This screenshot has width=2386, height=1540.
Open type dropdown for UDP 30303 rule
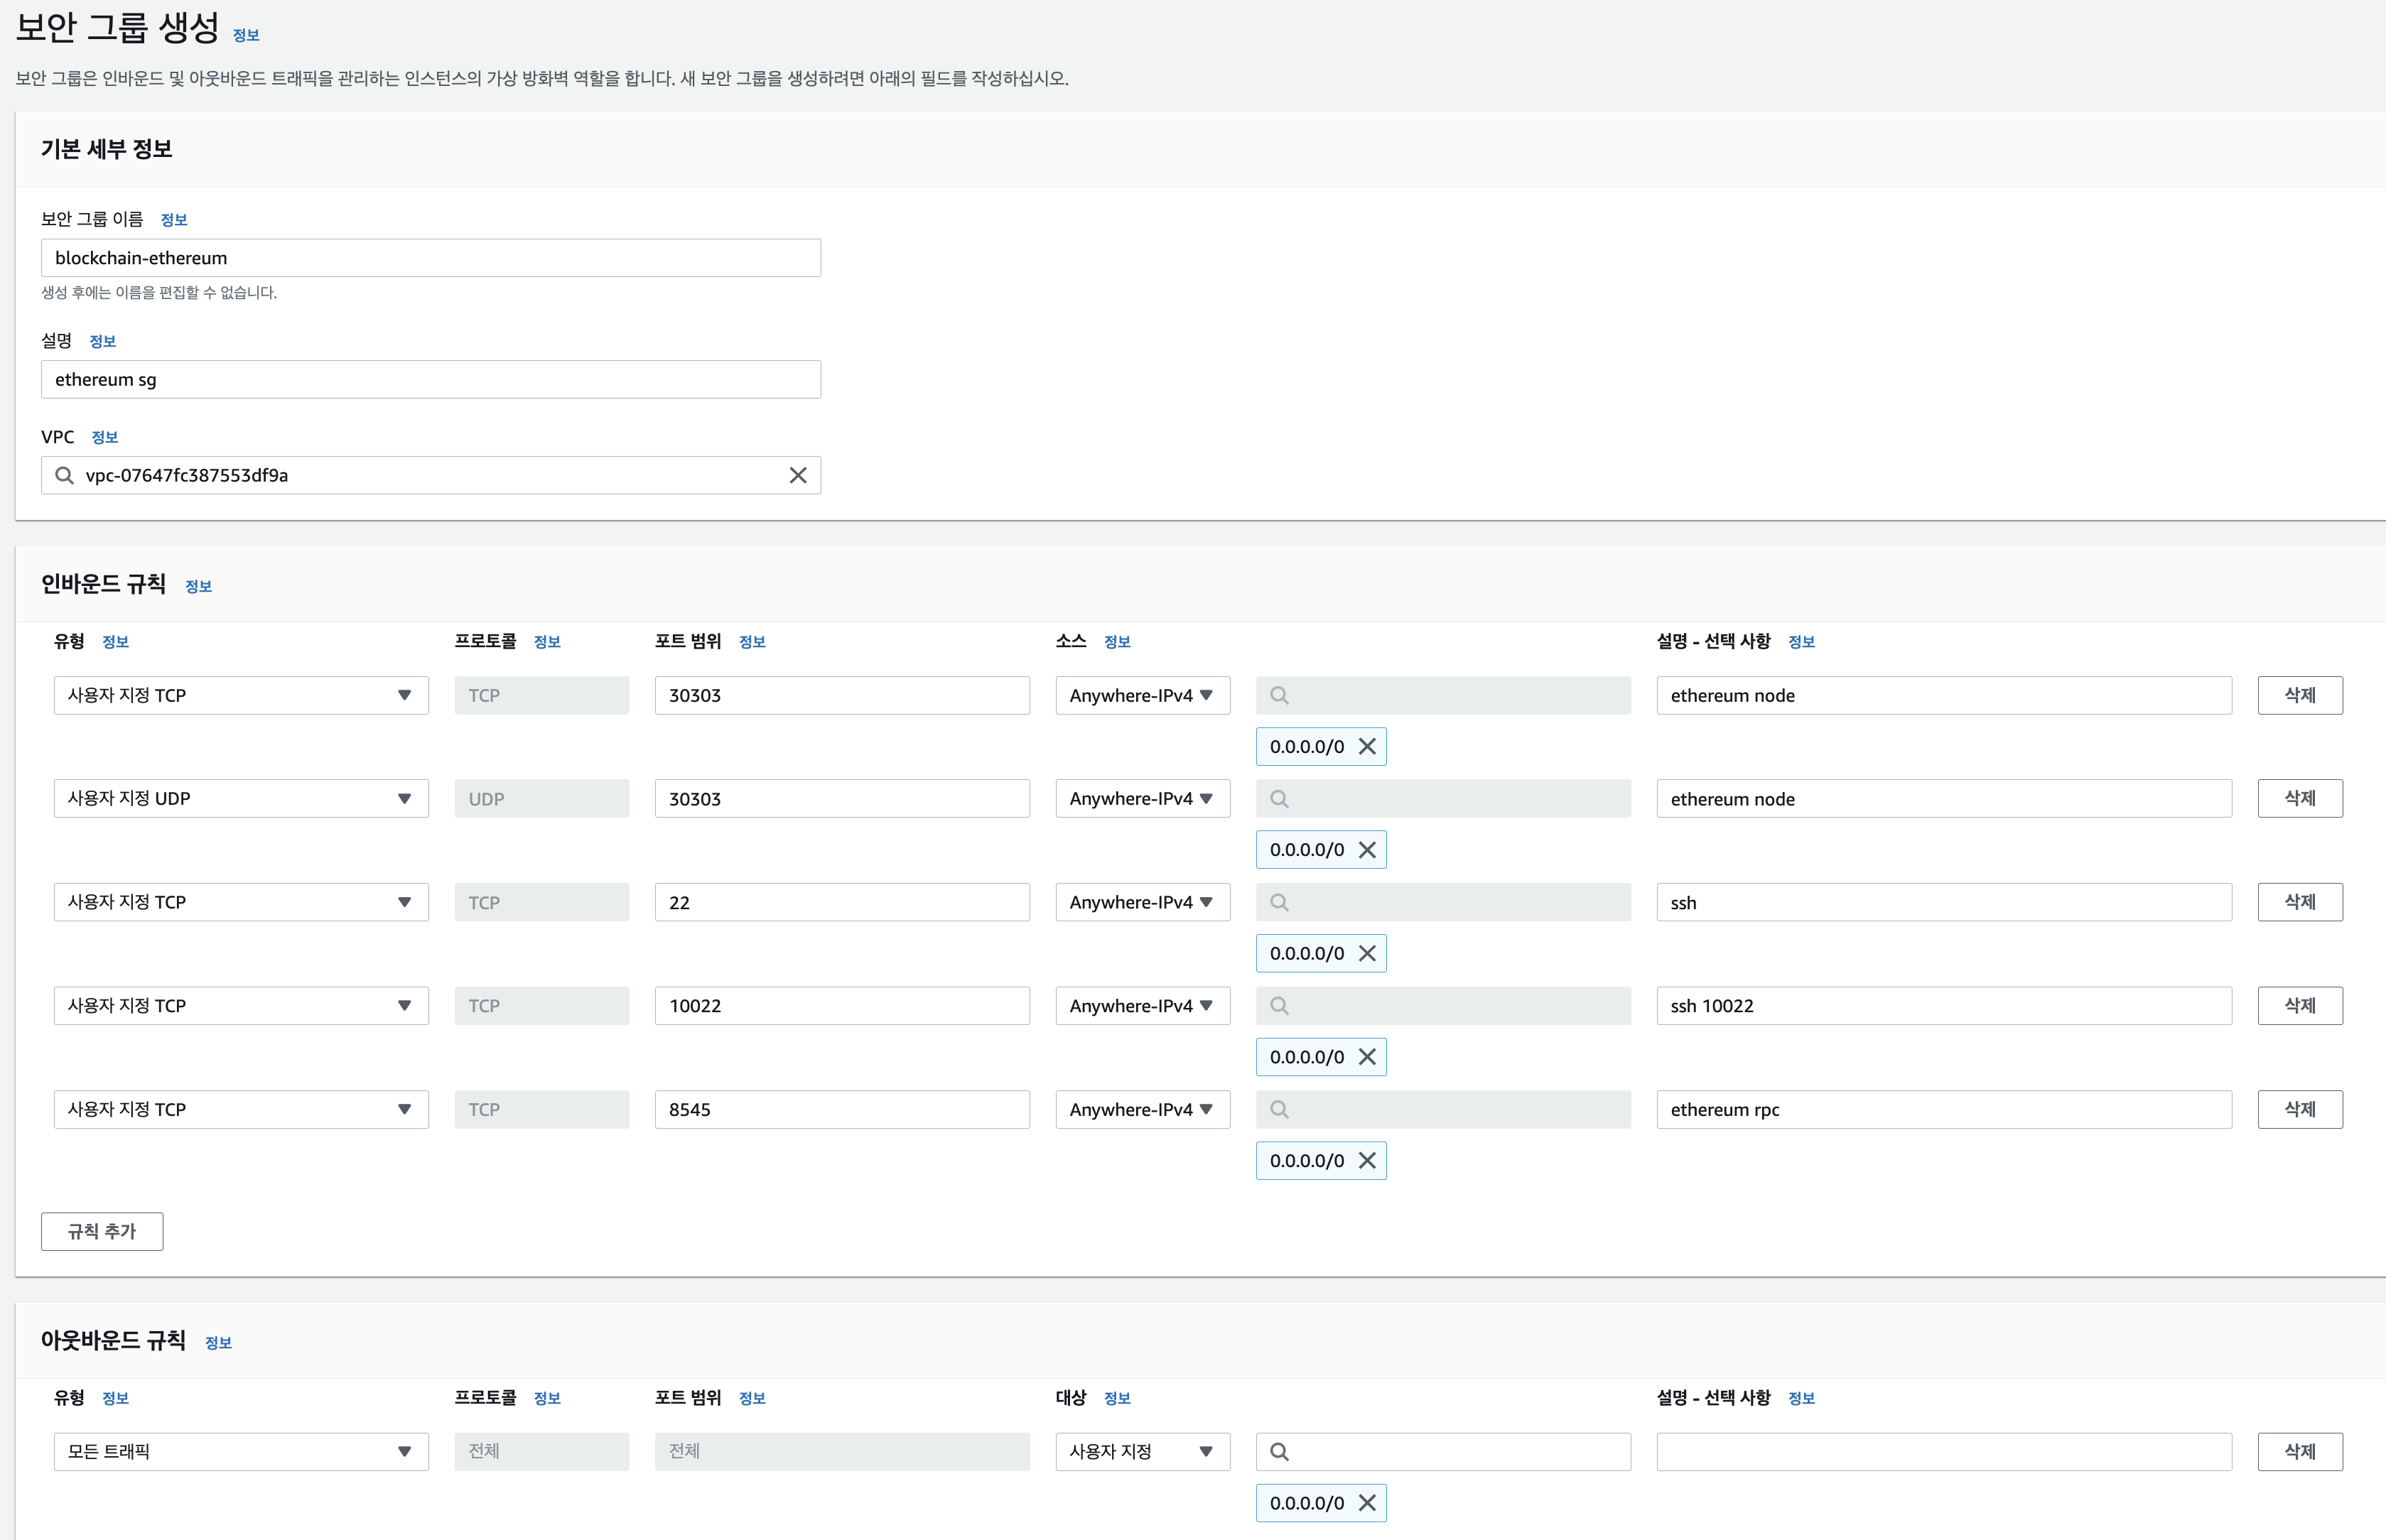click(241, 798)
